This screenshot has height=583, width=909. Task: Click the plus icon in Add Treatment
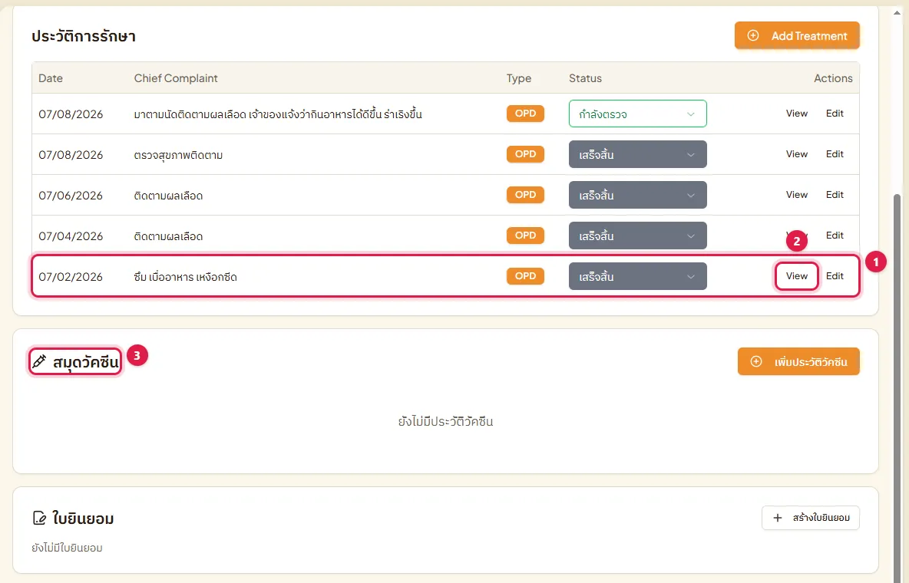click(x=752, y=35)
